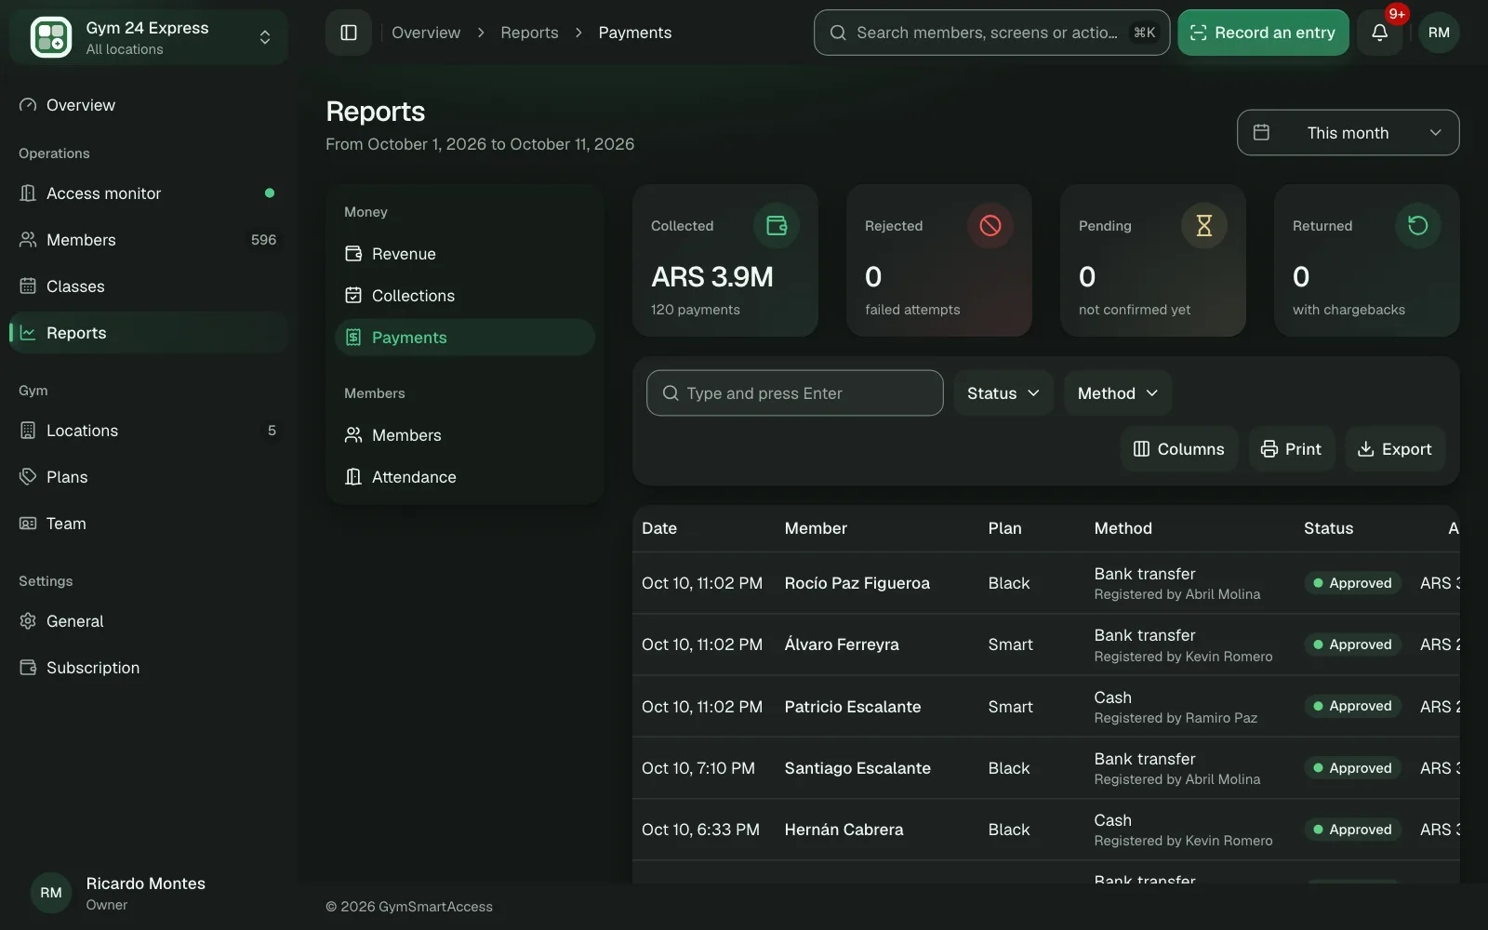Click the Record an entry button

[x=1263, y=33]
